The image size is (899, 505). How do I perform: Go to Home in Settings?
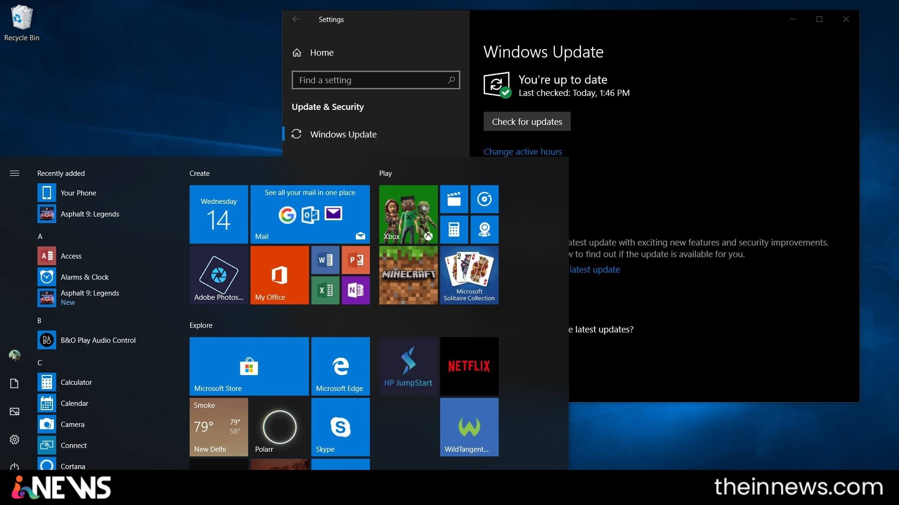point(313,53)
